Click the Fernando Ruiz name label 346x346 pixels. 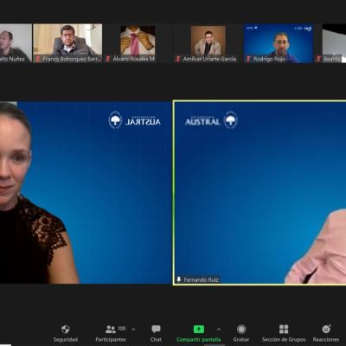pyautogui.click(x=201, y=279)
